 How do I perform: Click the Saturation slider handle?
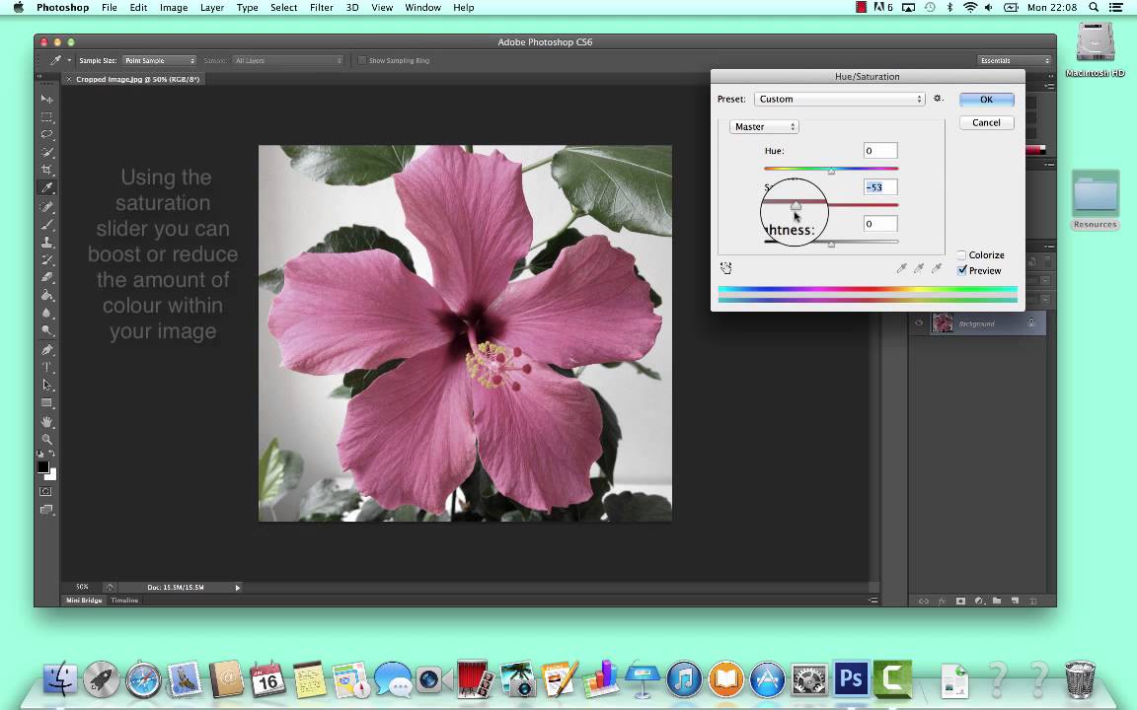796,206
